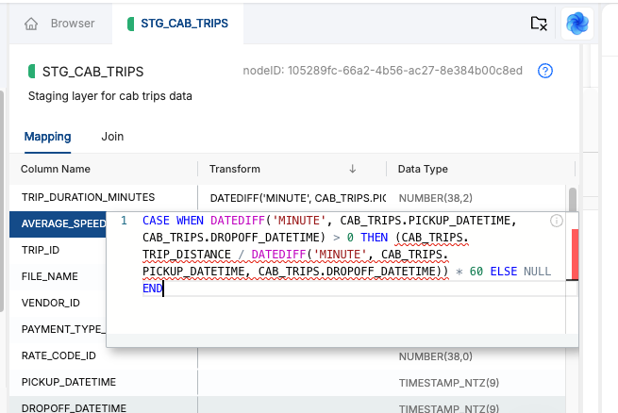Screen dimensions: 618x413
Task: Select the TRIP_ID column row
Action: coord(58,251)
